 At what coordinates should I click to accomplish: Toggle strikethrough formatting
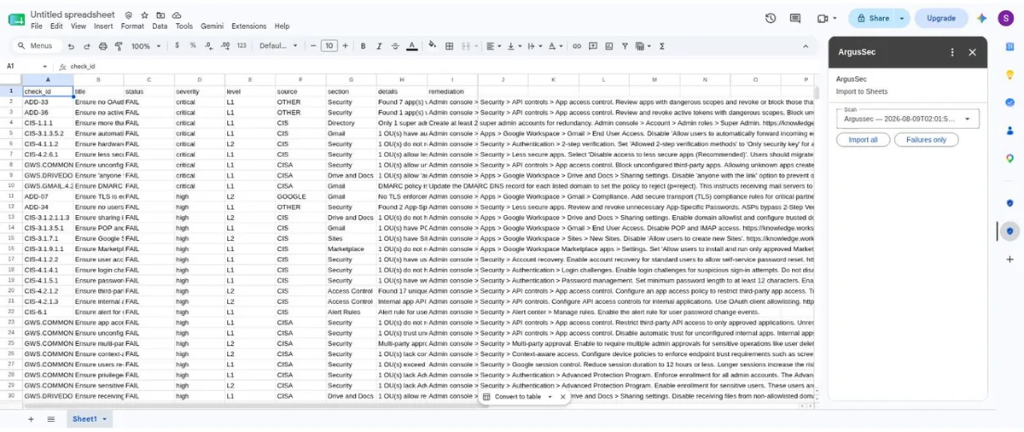pyautogui.click(x=395, y=46)
